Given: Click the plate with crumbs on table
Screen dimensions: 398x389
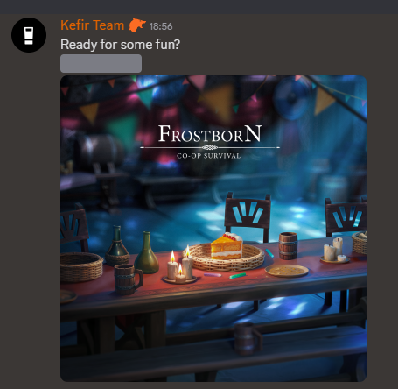Looking at the screenshot, I should [287, 271].
